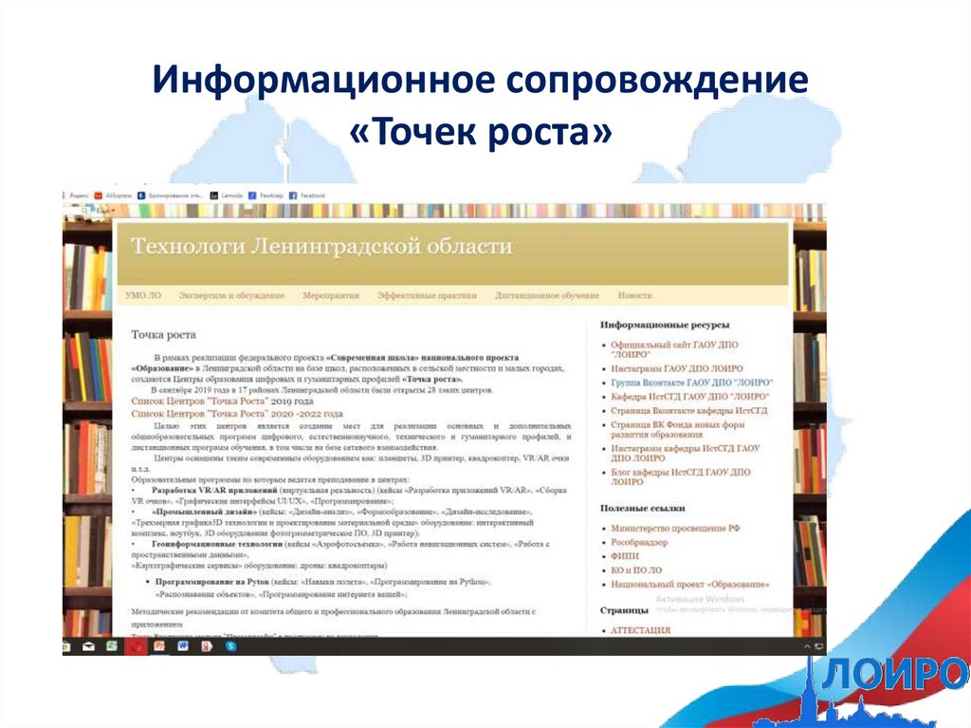Open the ФИПИ link
Screen dimensions: 971x728
tap(624, 556)
